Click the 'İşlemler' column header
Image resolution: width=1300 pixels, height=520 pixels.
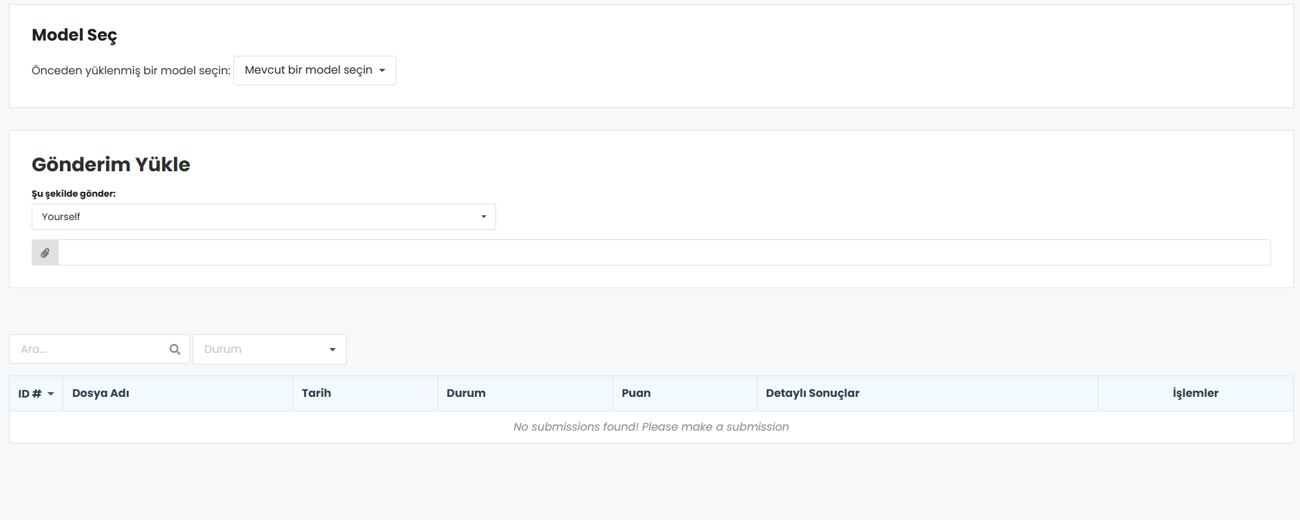[1195, 393]
